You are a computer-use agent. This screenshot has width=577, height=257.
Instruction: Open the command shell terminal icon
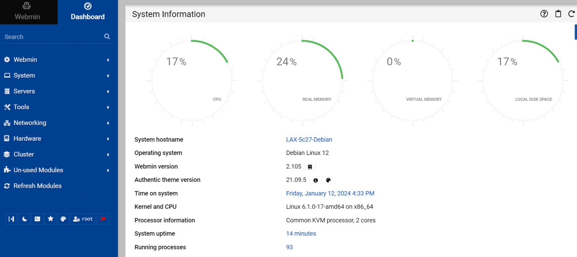coord(37,219)
